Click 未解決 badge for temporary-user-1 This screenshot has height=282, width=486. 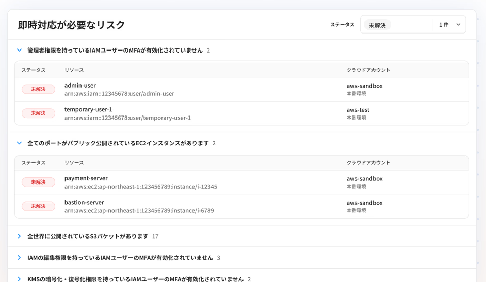click(x=38, y=113)
